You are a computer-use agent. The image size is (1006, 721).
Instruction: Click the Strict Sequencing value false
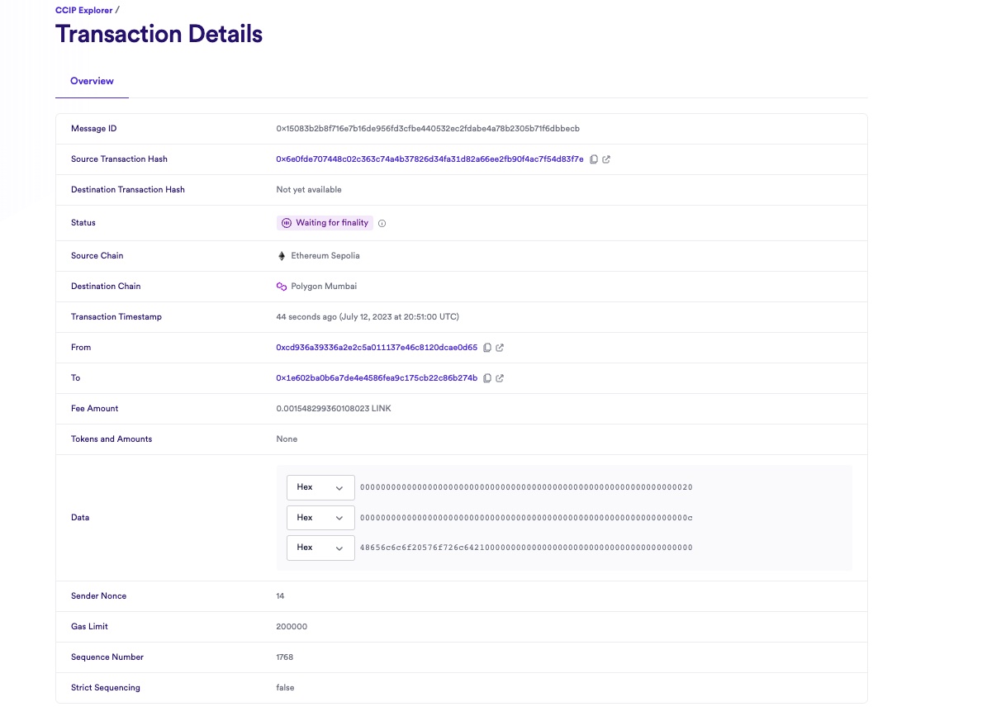285,688
